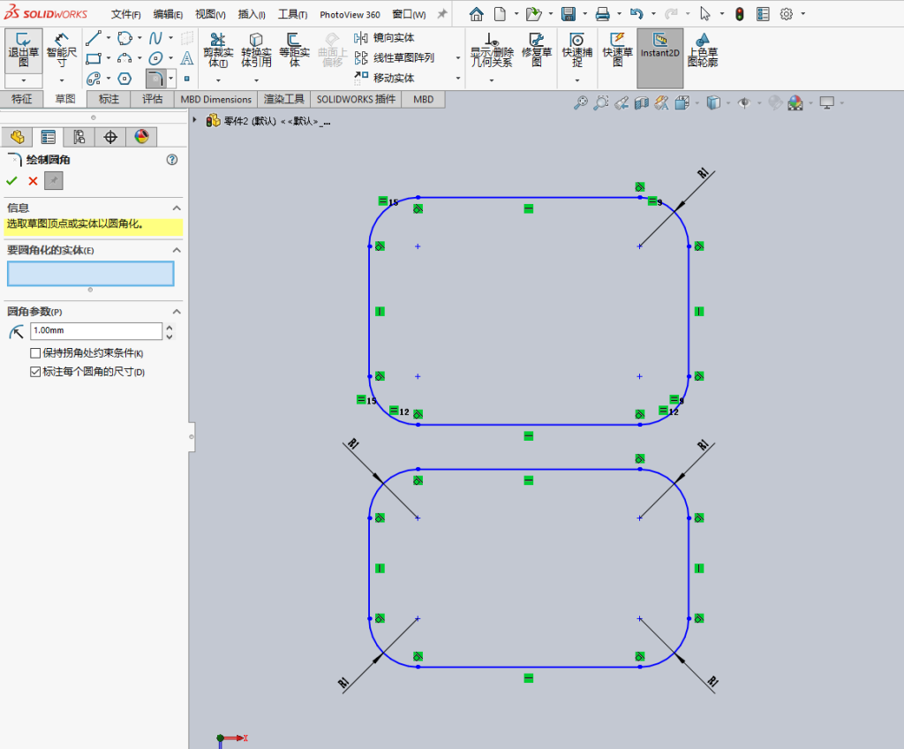Click Repair Sketch (修复草图)

tap(537, 50)
